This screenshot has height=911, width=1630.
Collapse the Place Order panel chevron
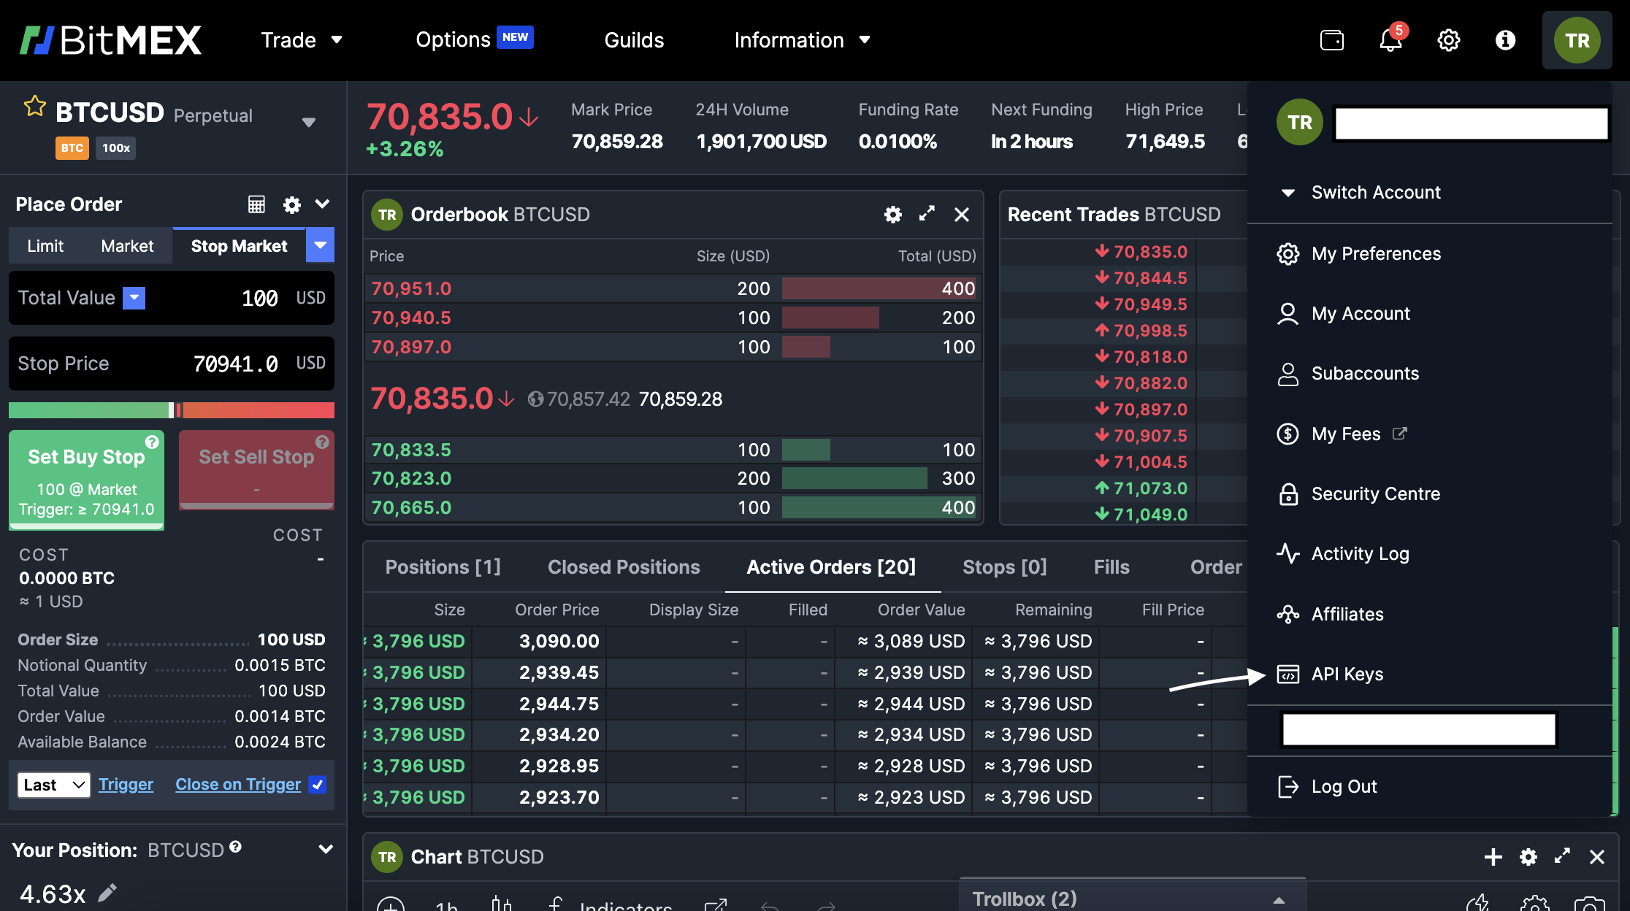tap(323, 204)
